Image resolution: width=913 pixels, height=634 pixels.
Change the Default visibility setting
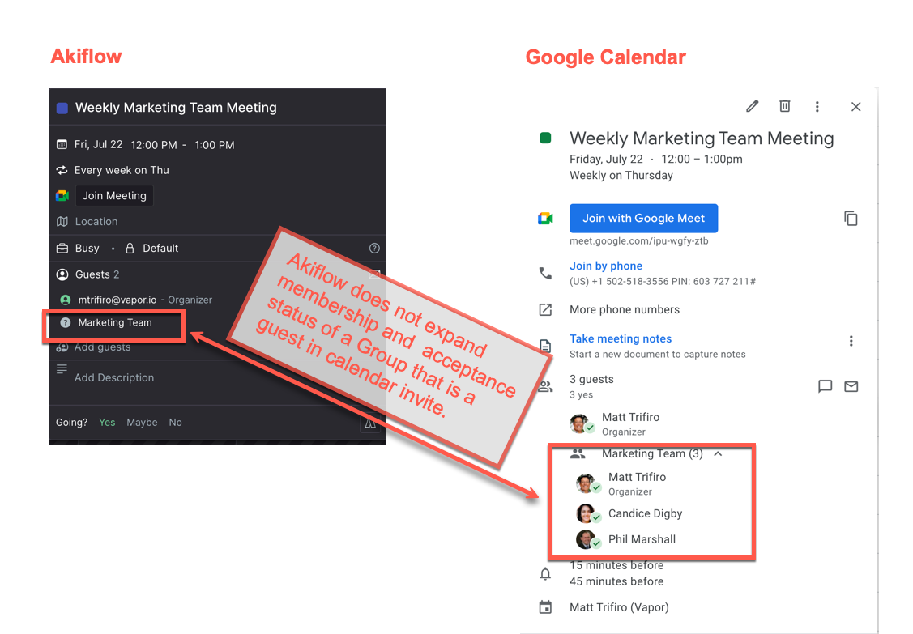[160, 248]
